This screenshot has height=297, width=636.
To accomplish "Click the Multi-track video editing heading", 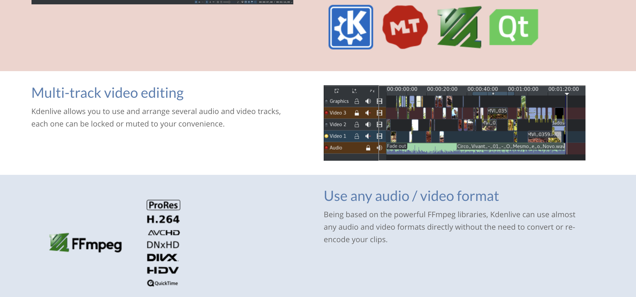I will [x=108, y=93].
